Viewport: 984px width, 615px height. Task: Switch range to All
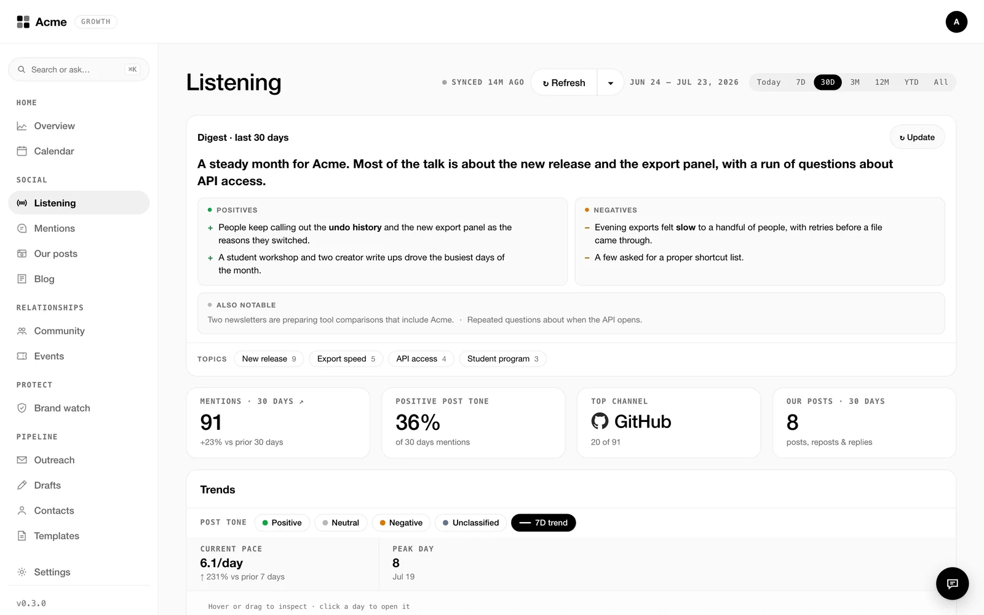tap(941, 82)
